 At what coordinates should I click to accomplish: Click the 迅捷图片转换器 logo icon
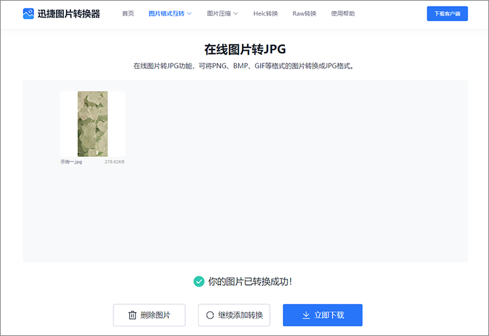tap(29, 13)
